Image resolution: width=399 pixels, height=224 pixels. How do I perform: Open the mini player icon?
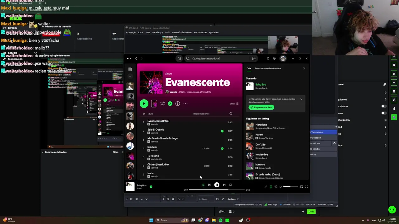coord(301,187)
